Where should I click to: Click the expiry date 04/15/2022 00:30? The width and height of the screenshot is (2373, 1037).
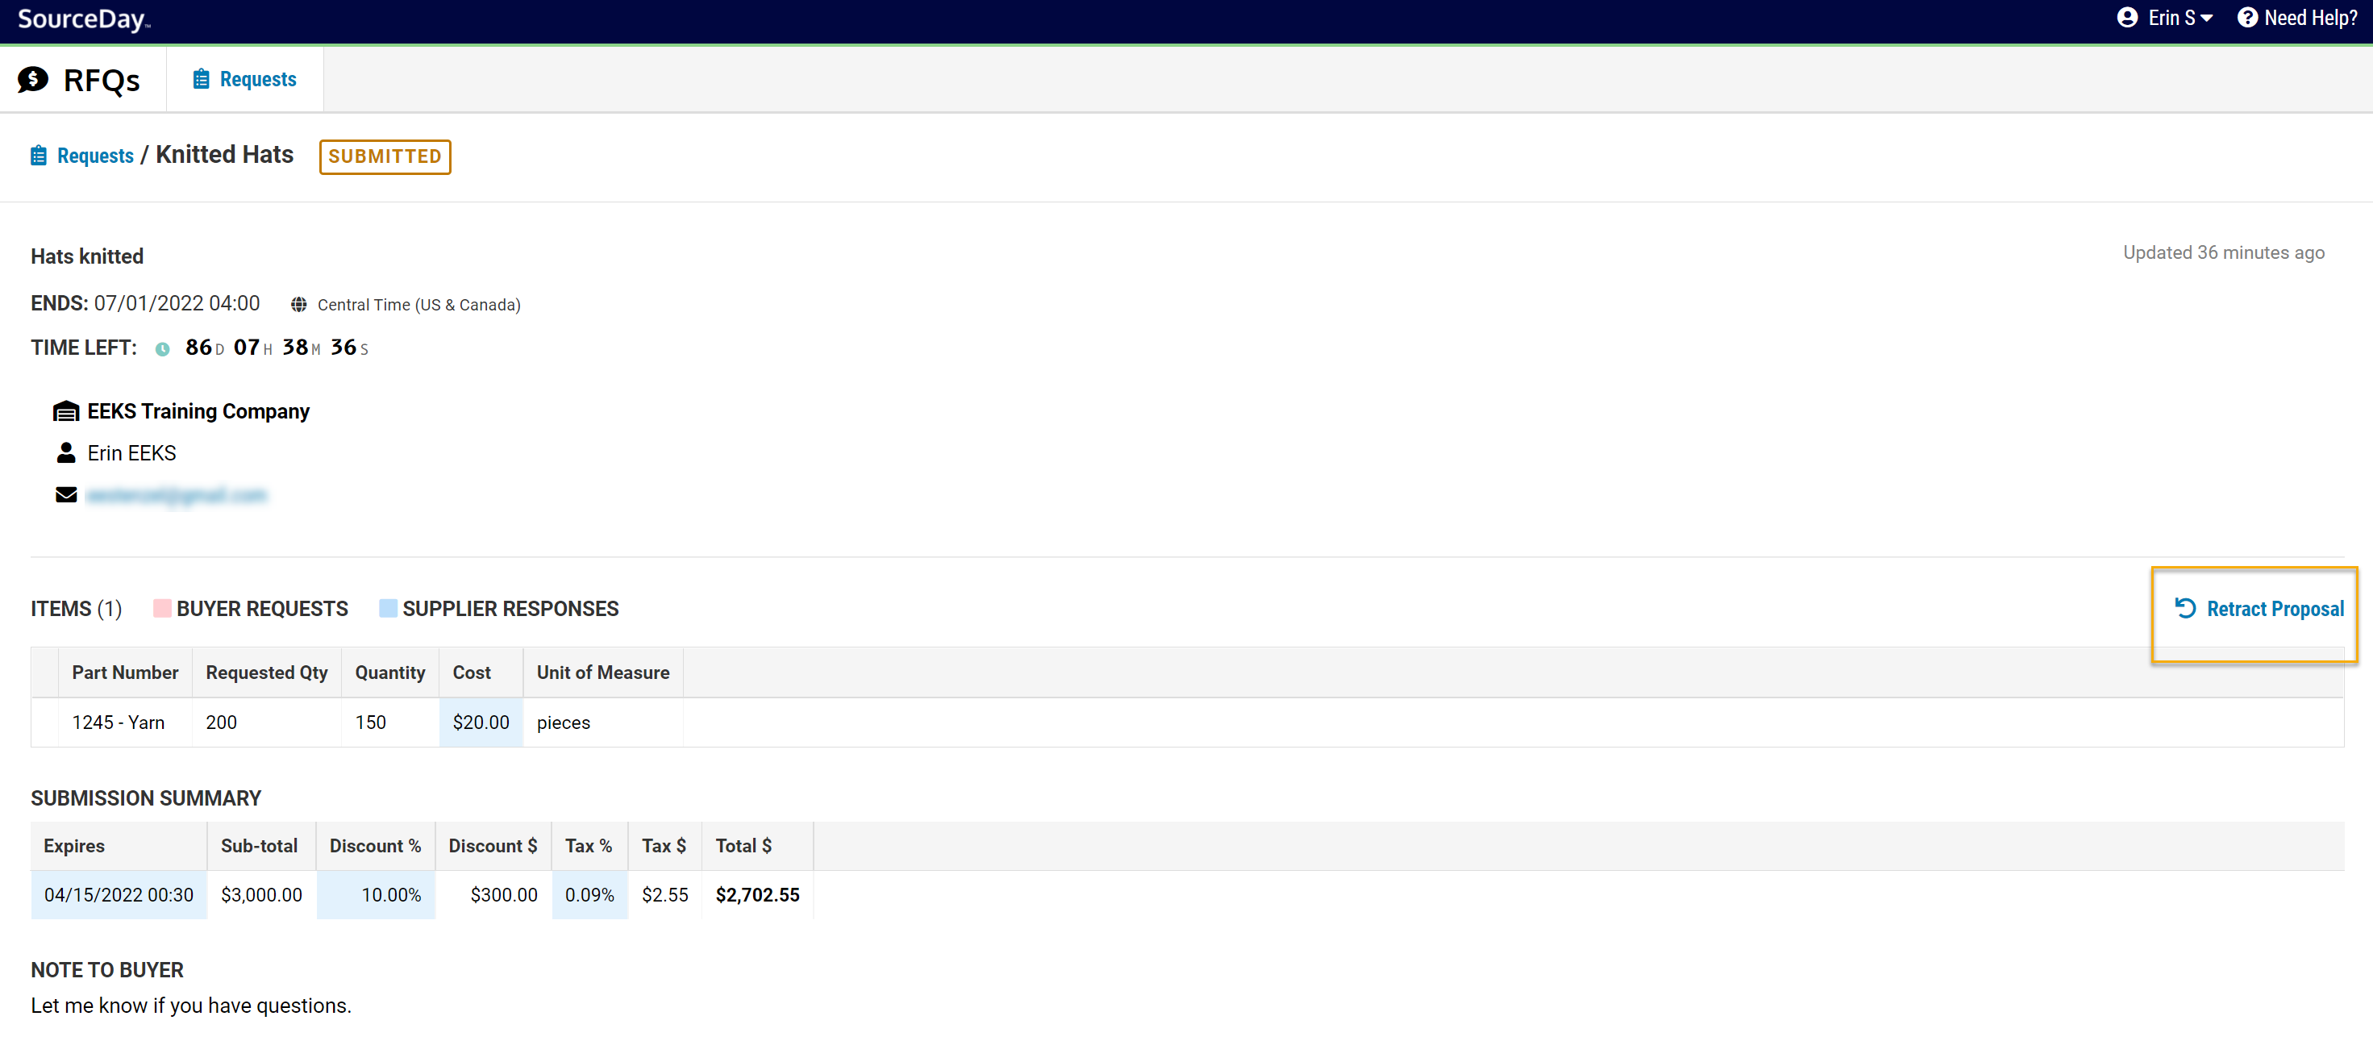pos(119,895)
